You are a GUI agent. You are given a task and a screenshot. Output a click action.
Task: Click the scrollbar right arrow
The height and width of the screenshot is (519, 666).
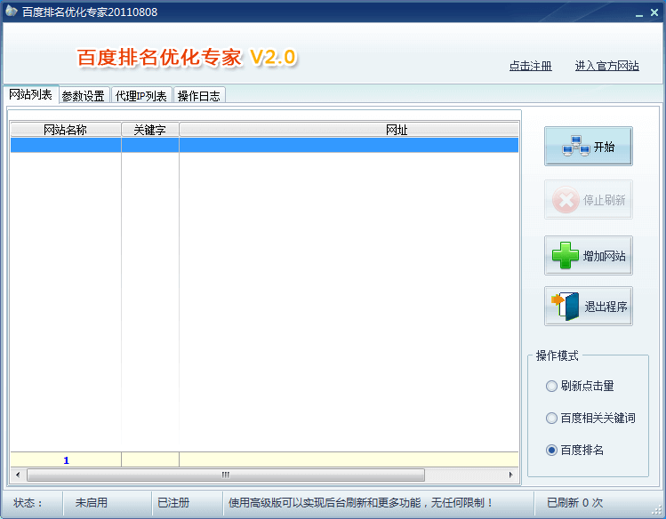(x=511, y=475)
